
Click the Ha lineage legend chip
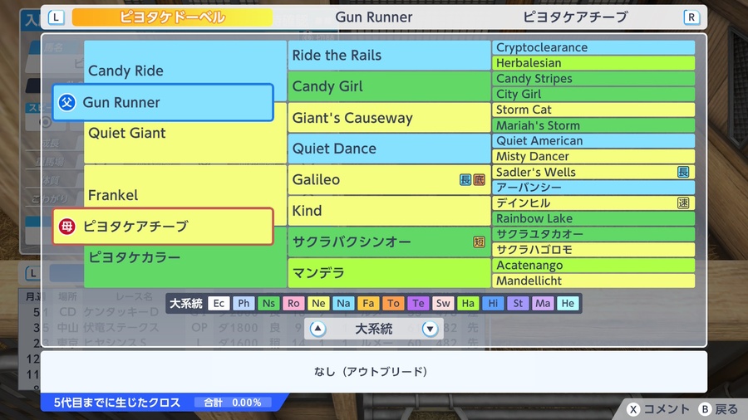(x=468, y=303)
